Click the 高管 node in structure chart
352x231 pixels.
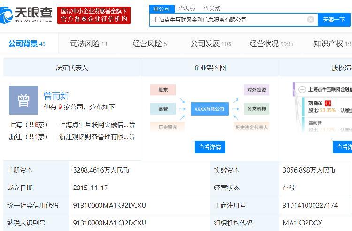point(163,109)
